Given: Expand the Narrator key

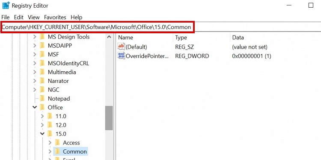Looking at the screenshot, I should 35,81.
